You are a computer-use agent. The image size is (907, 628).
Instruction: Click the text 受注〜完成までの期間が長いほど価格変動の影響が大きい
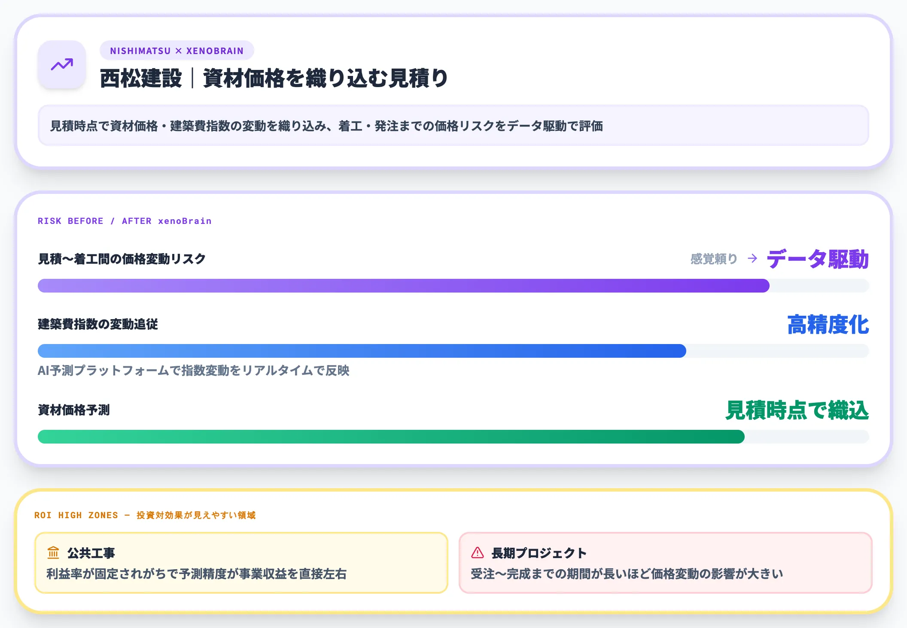627,574
